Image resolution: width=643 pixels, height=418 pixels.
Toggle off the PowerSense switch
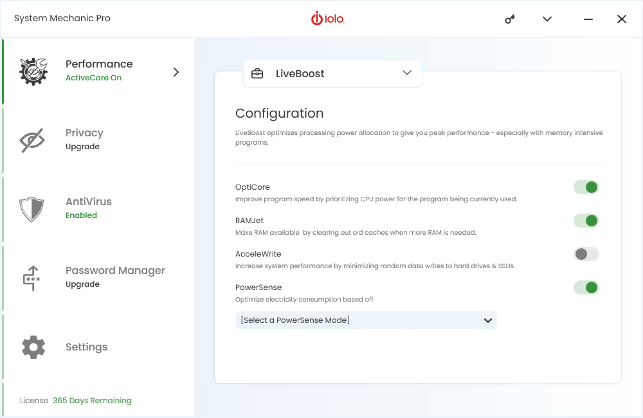pos(586,287)
